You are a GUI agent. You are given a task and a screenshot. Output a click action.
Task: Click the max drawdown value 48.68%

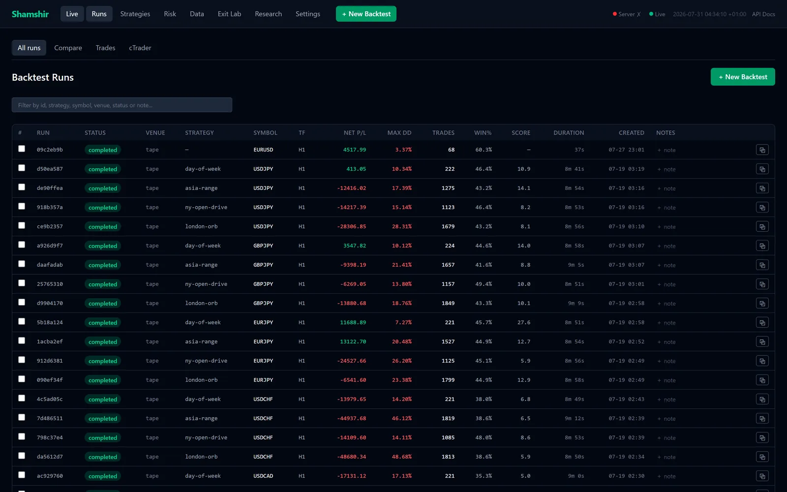(401, 457)
